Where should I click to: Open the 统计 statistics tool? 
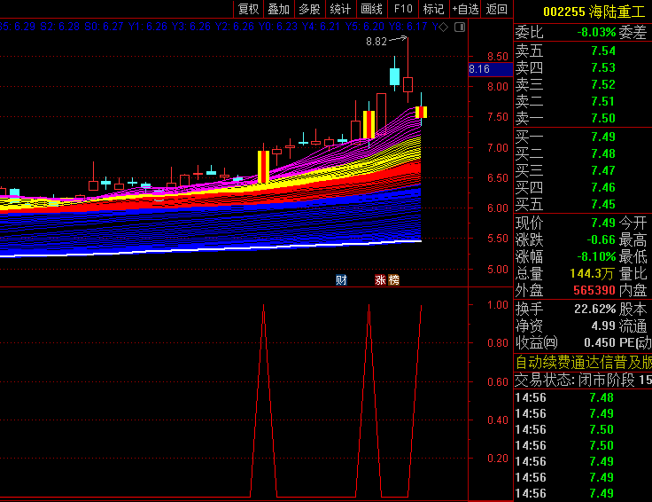click(x=340, y=9)
